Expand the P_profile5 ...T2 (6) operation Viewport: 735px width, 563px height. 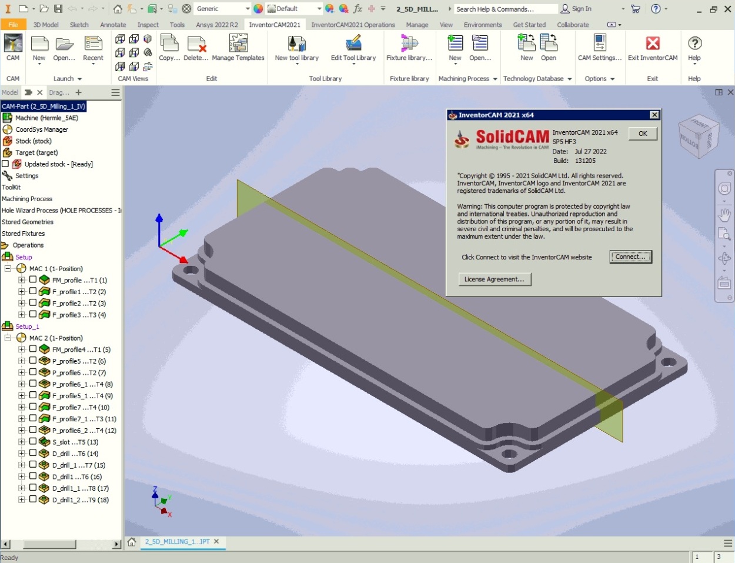click(x=22, y=361)
